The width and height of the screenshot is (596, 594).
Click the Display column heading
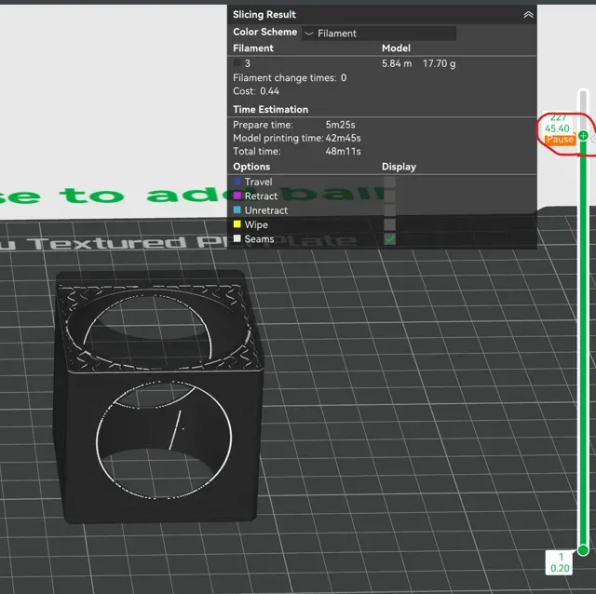point(399,167)
